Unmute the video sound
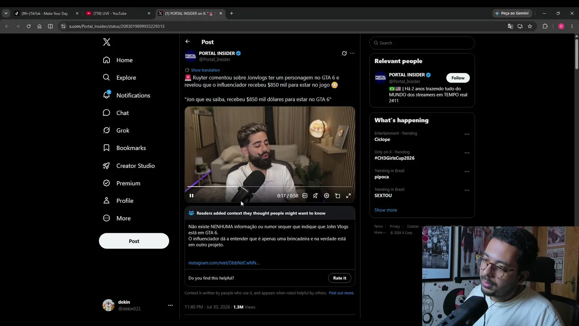This screenshot has width=579, height=326. 315,196
